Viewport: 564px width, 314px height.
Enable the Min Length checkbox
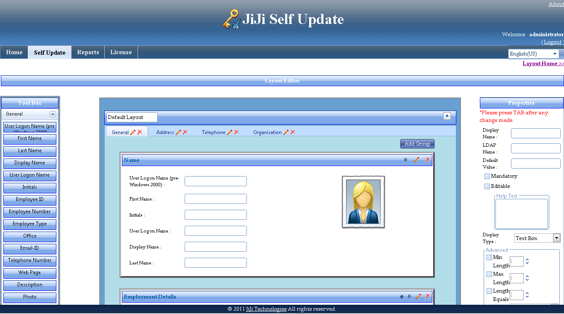point(489,257)
